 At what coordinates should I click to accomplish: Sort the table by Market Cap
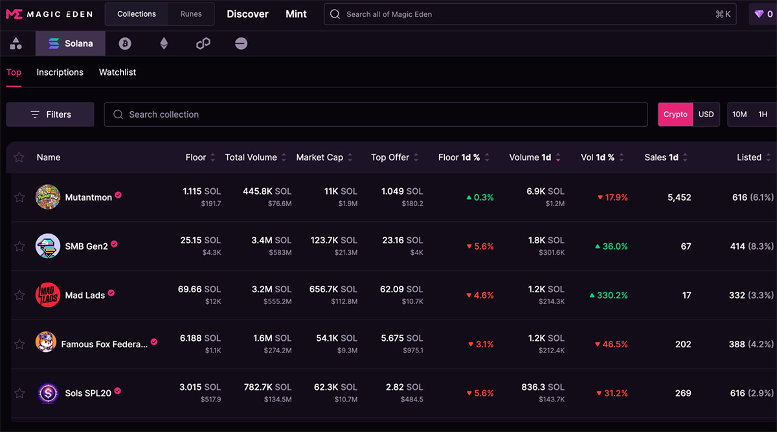(x=324, y=157)
